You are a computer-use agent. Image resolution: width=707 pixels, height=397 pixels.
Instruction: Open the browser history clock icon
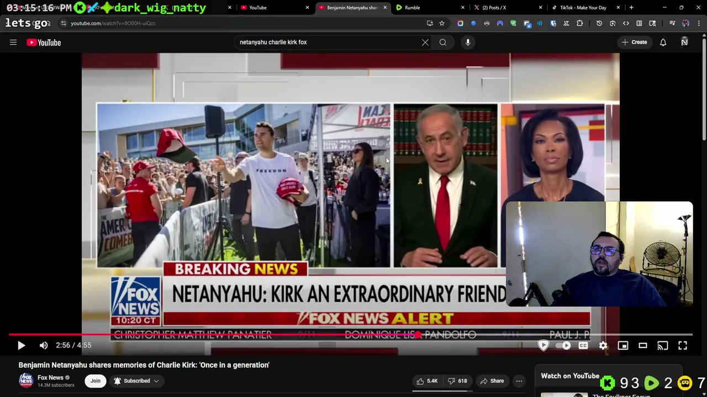[599, 23]
